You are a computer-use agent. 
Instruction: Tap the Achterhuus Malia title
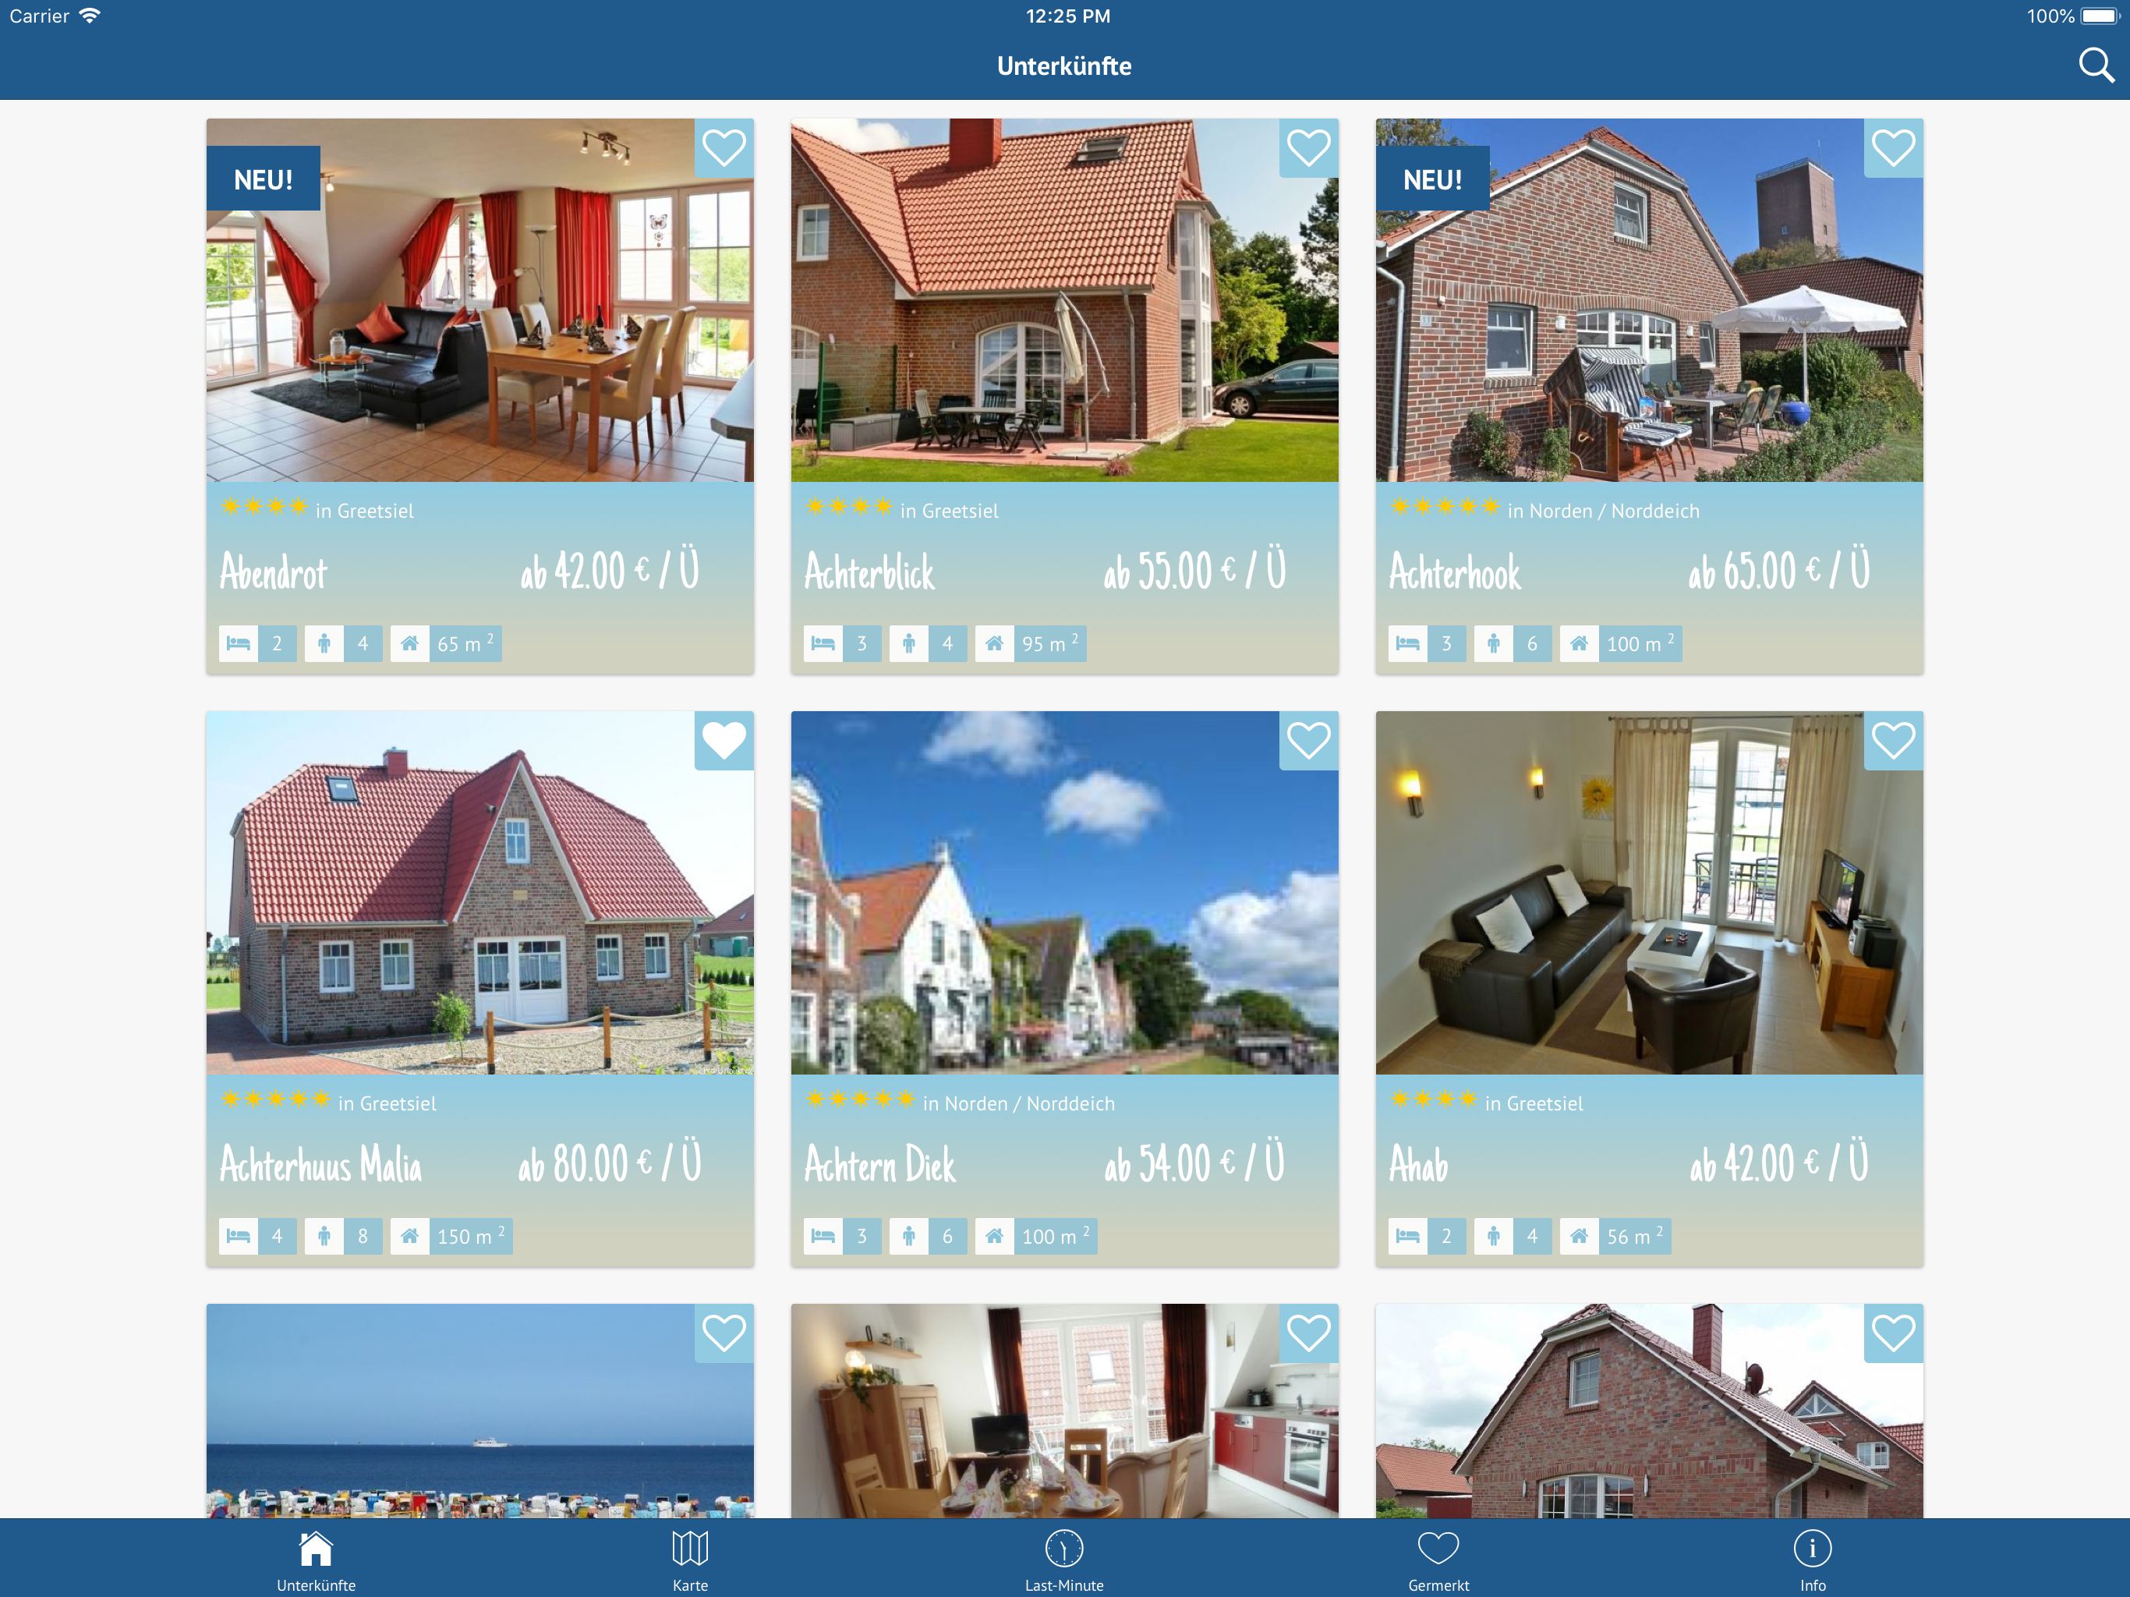pos(320,1164)
